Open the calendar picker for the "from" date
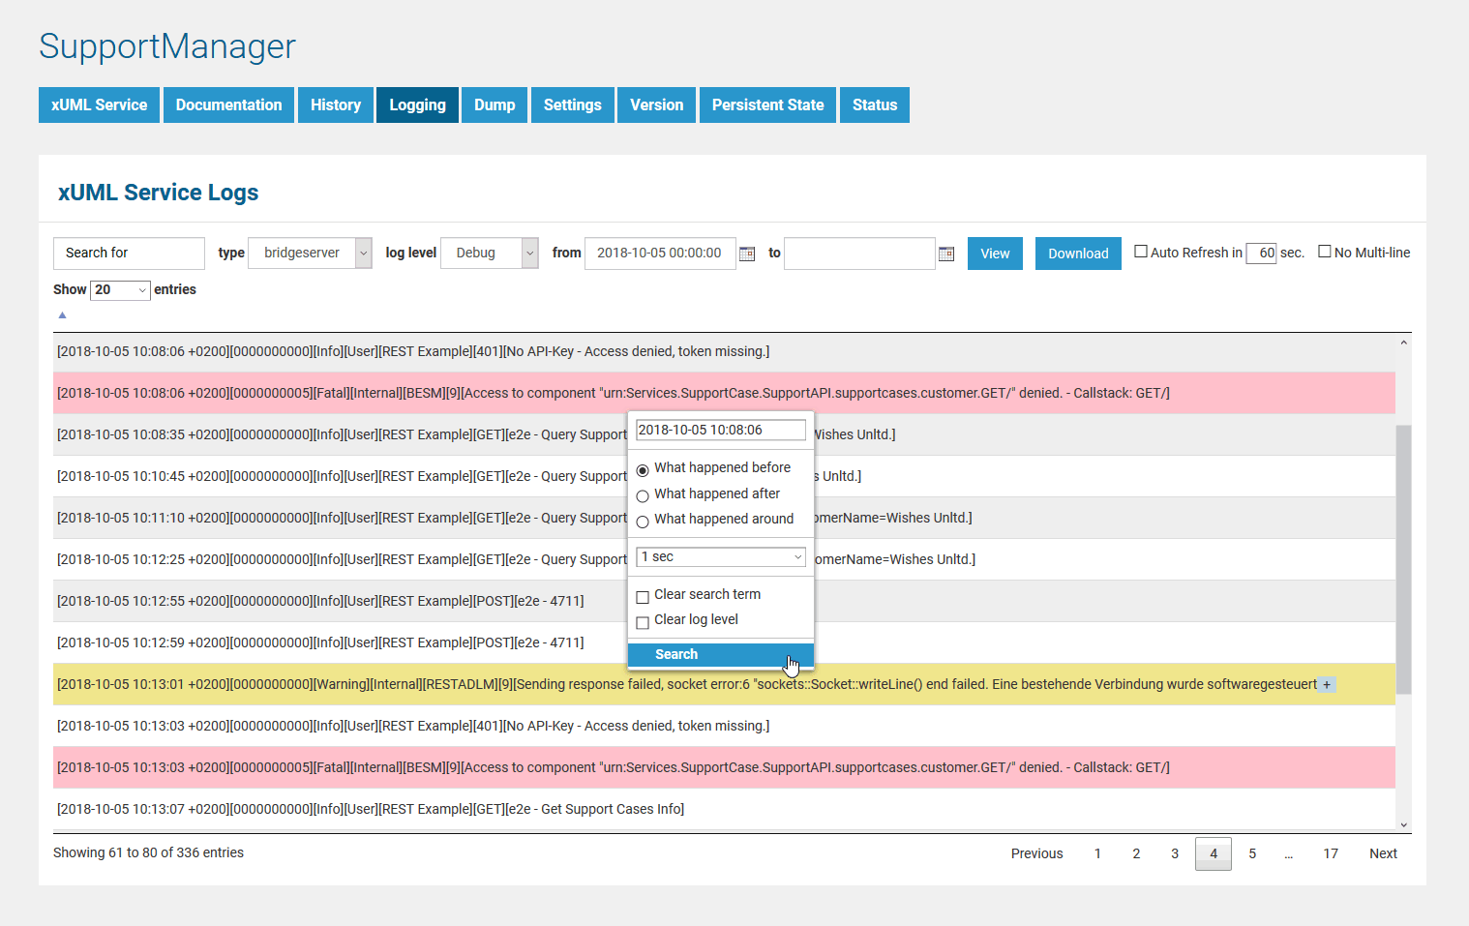The width and height of the screenshot is (1469, 926). coord(746,253)
